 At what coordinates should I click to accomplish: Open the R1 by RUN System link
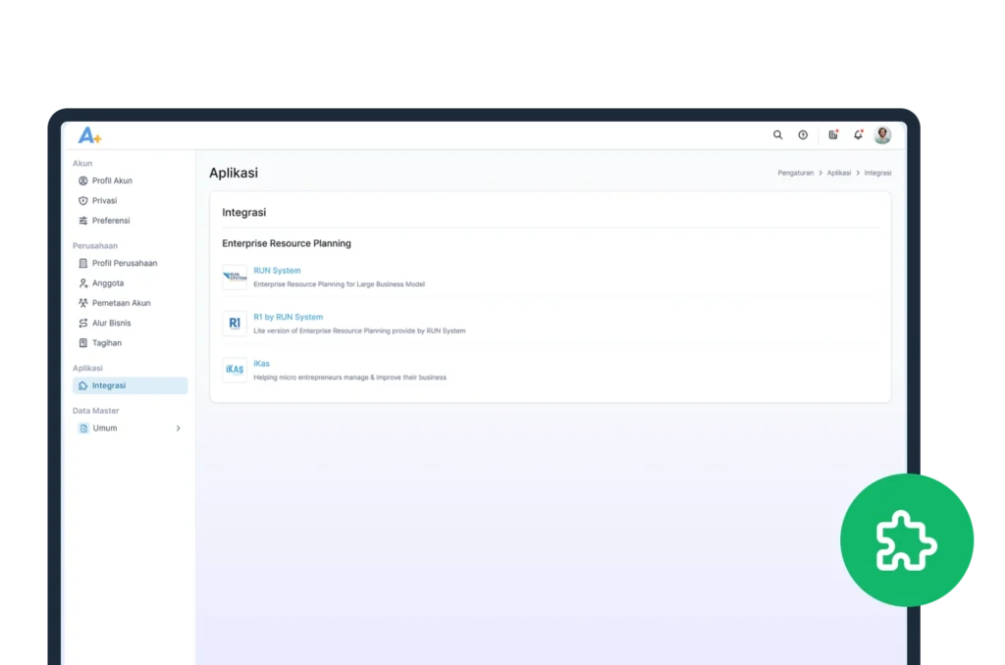coord(288,317)
